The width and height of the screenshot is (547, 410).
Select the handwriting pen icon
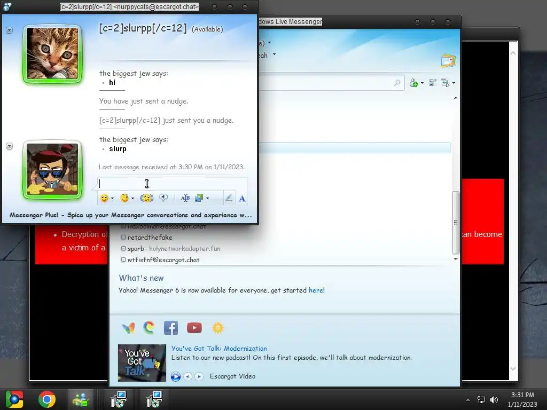pos(229,198)
